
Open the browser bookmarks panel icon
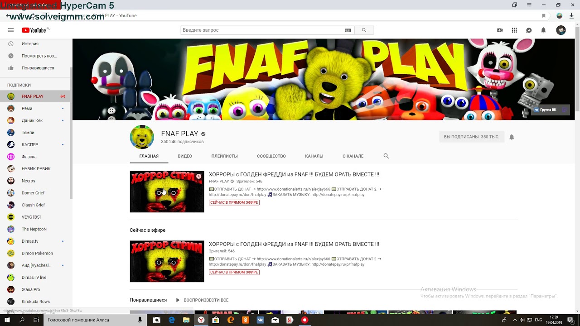pyautogui.click(x=514, y=5)
